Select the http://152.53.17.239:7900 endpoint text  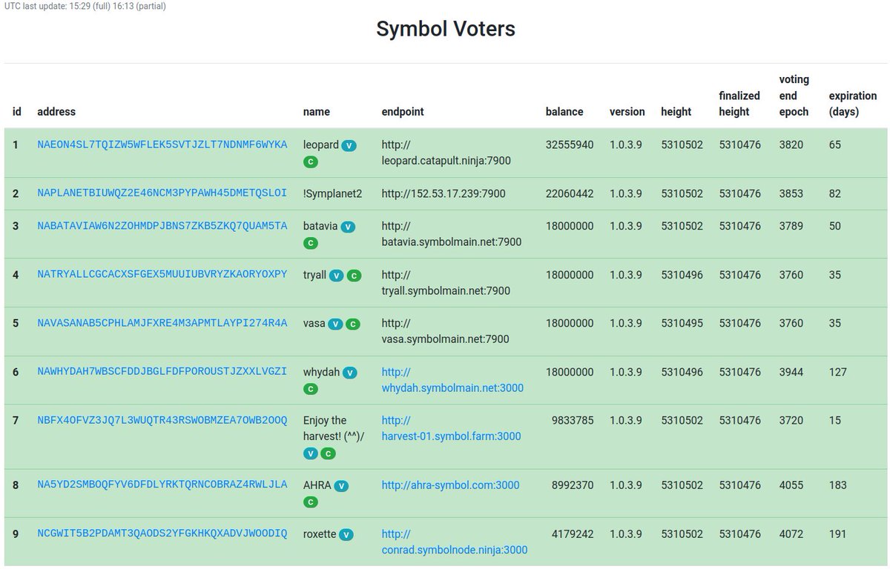[444, 193]
